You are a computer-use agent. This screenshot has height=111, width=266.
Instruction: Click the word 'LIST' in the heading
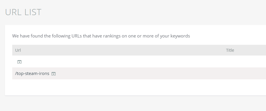tap(33, 12)
